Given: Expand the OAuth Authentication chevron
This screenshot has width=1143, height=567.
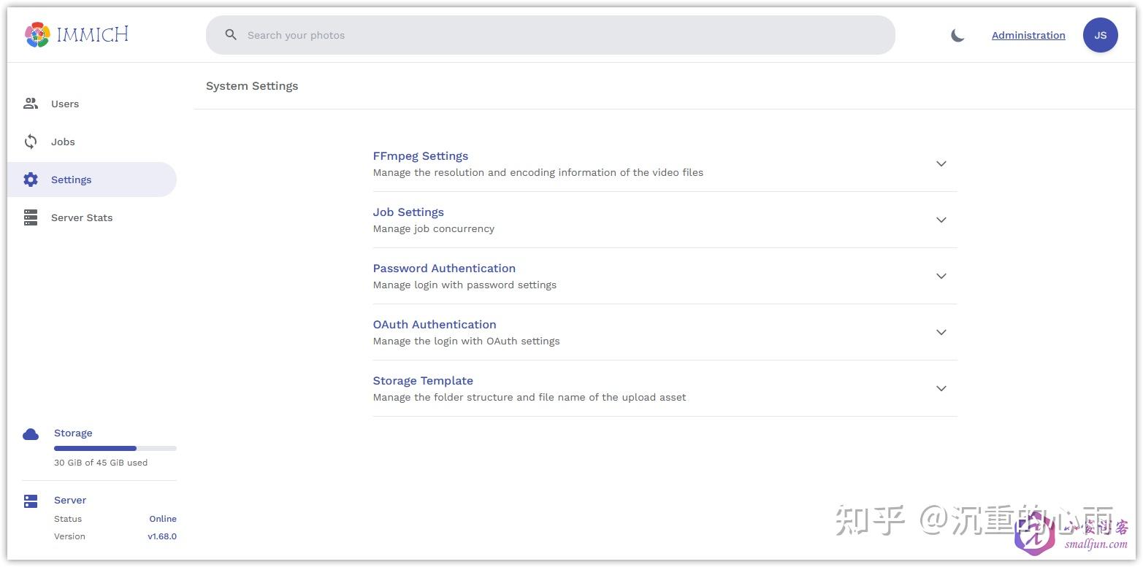Looking at the screenshot, I should [x=941, y=333].
